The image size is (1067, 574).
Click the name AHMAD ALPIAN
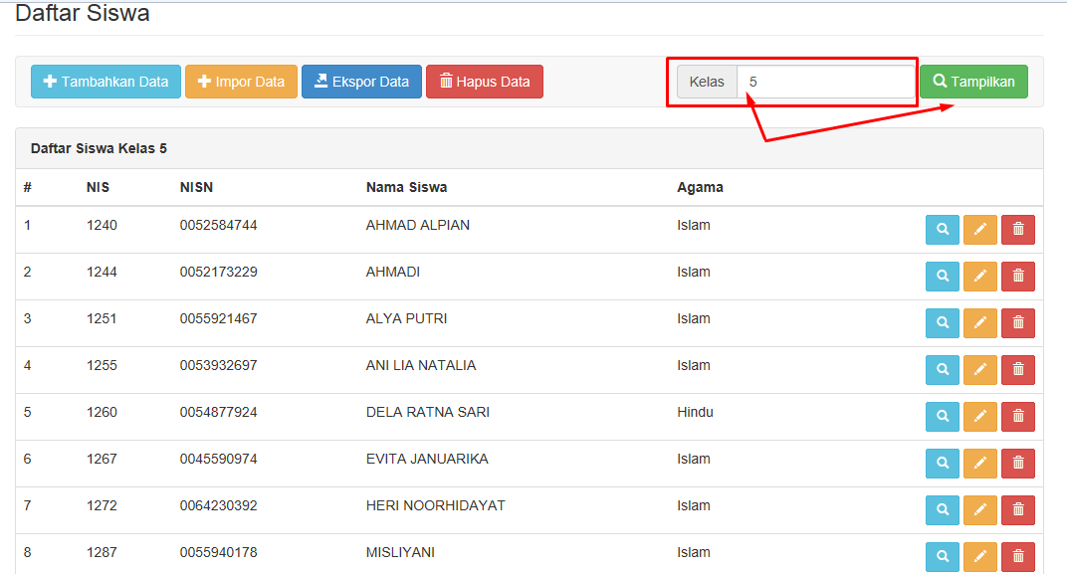(418, 225)
